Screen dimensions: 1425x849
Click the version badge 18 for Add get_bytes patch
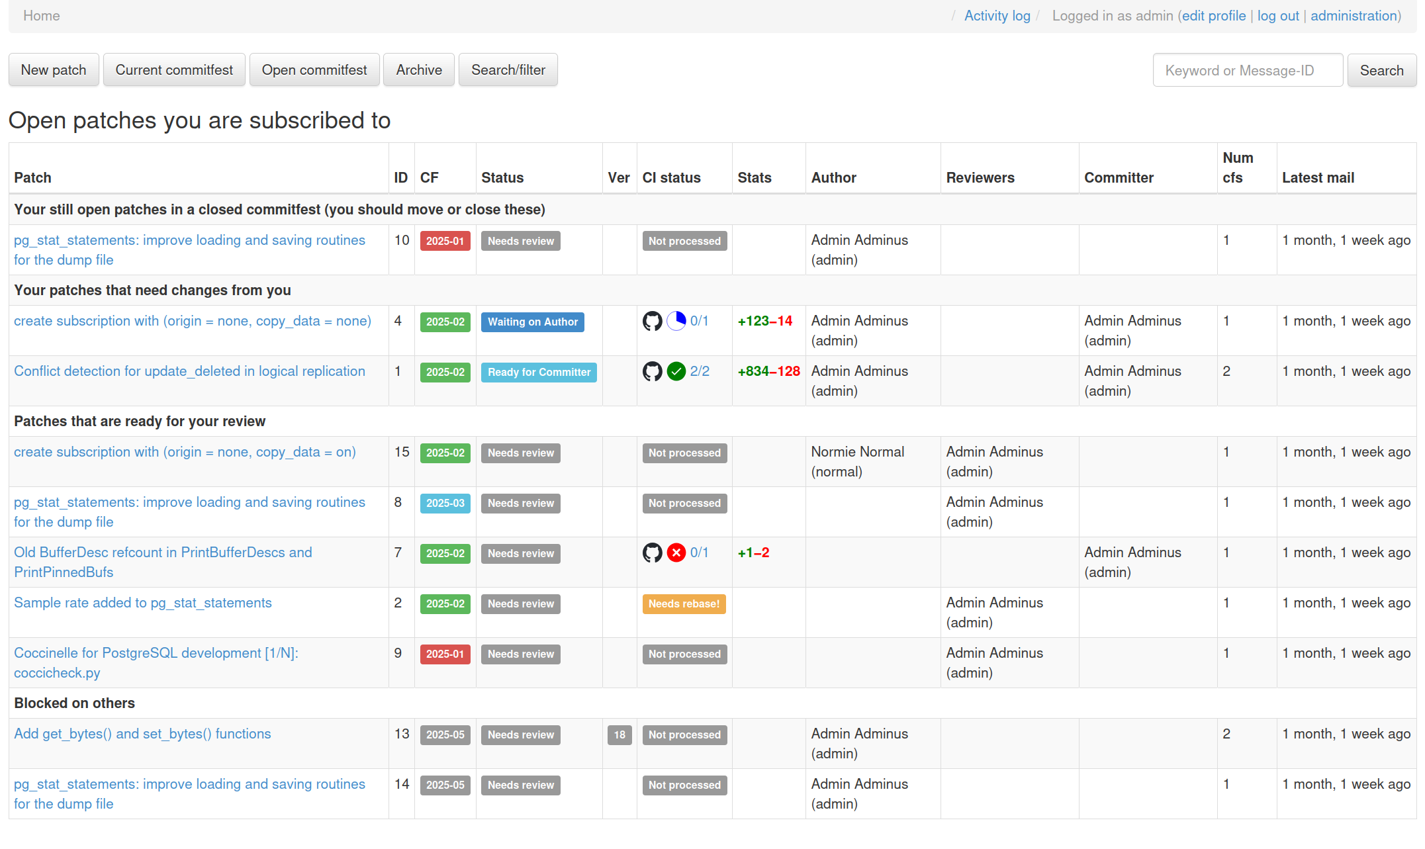(x=620, y=735)
